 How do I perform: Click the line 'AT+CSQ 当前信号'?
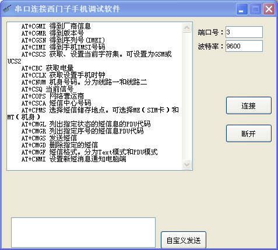point(47,89)
